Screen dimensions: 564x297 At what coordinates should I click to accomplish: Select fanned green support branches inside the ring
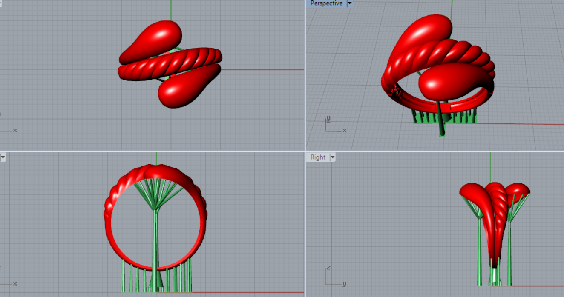coord(158,191)
